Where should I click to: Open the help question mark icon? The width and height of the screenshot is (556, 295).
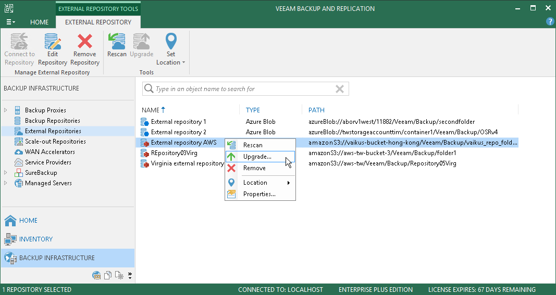click(550, 21)
